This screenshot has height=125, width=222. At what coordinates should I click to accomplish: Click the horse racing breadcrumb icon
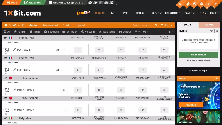pos(14,25)
